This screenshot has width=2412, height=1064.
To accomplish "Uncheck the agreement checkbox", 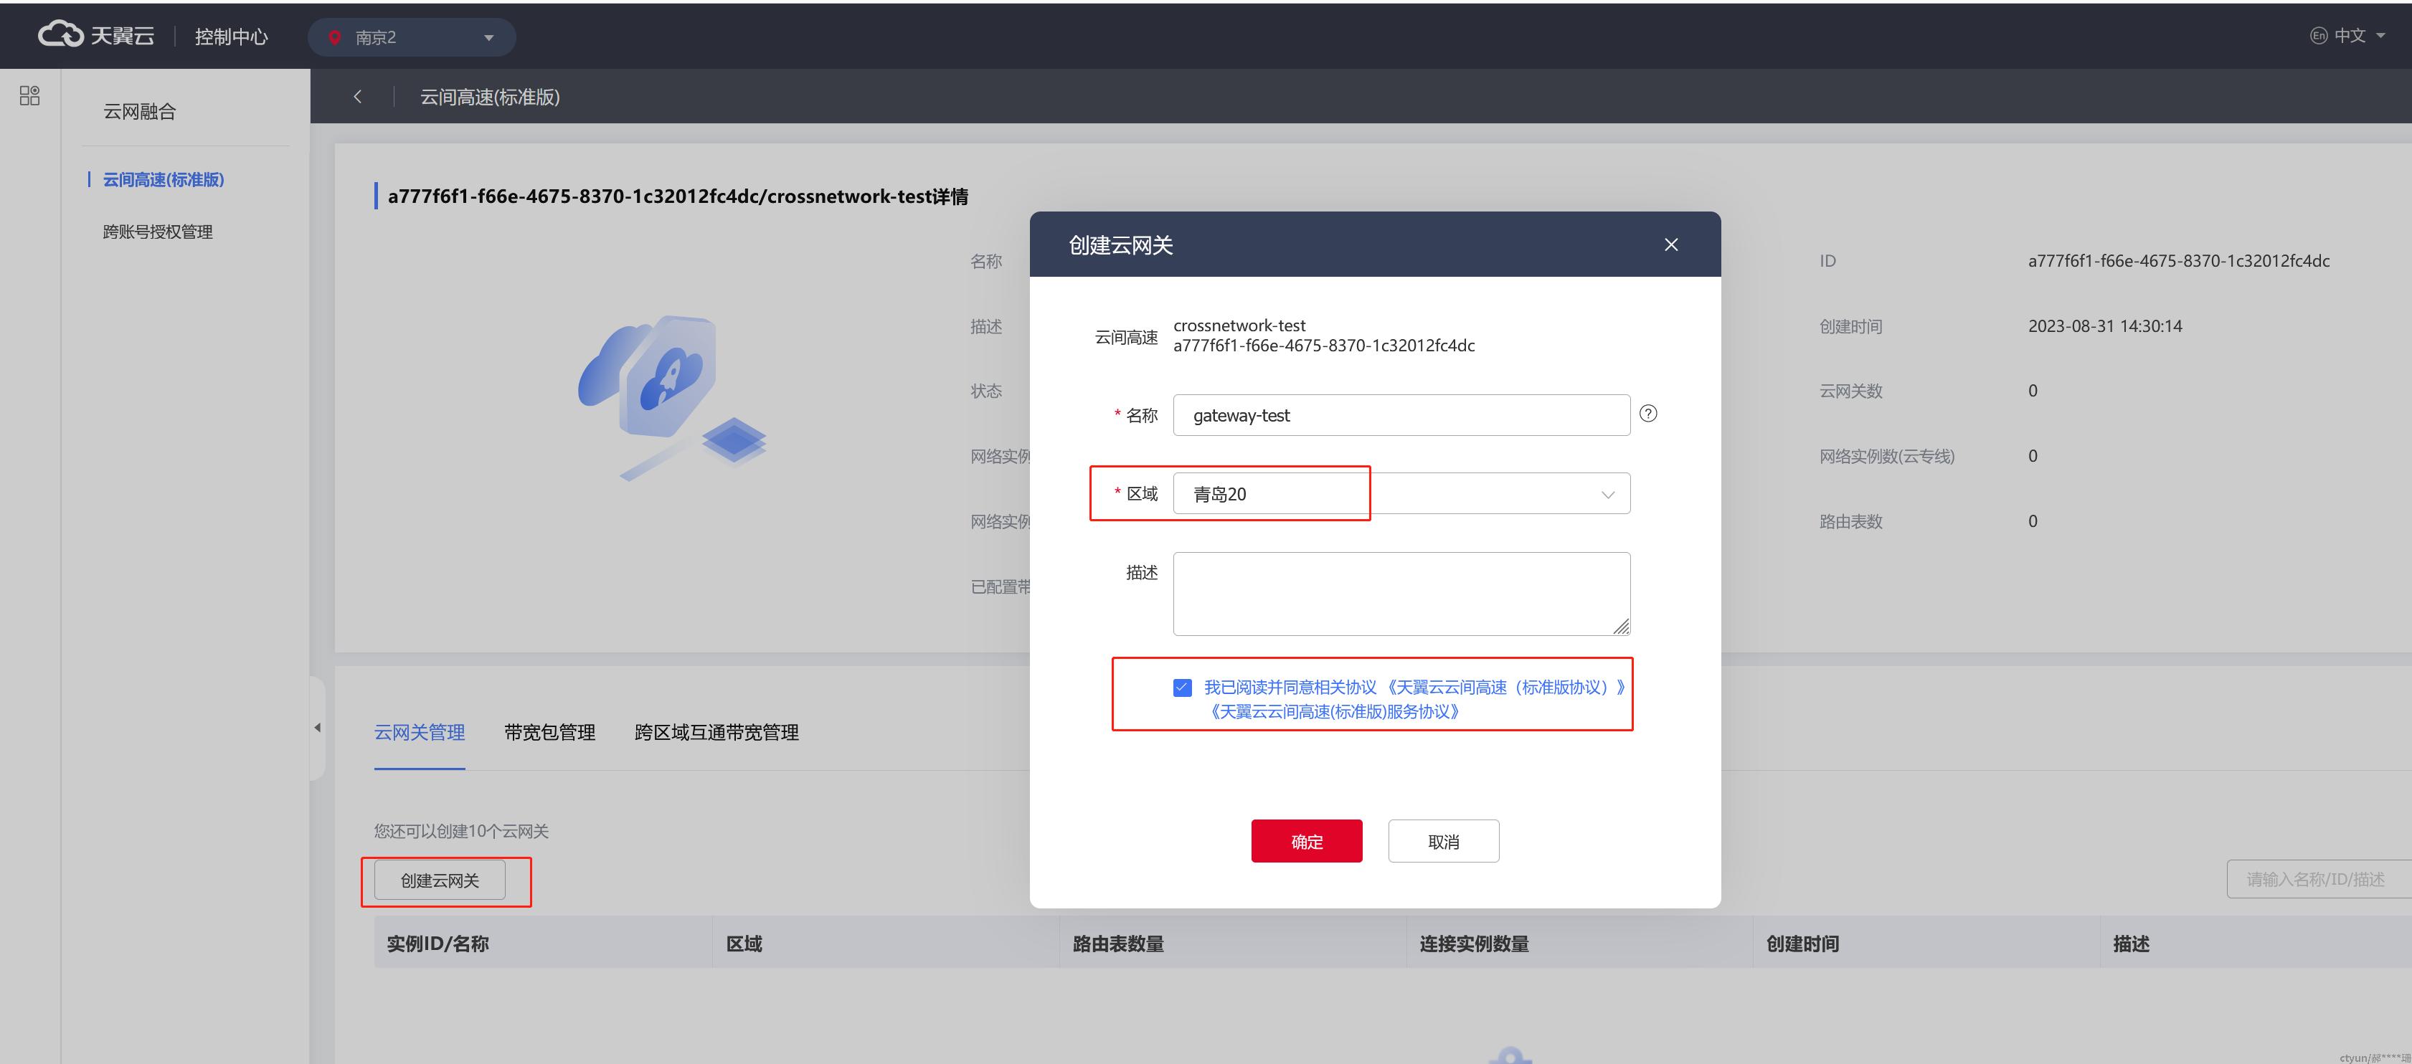I will 1182,688.
